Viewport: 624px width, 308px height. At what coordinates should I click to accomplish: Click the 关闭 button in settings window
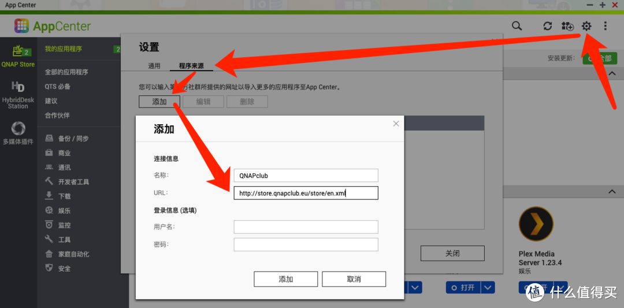click(452, 253)
